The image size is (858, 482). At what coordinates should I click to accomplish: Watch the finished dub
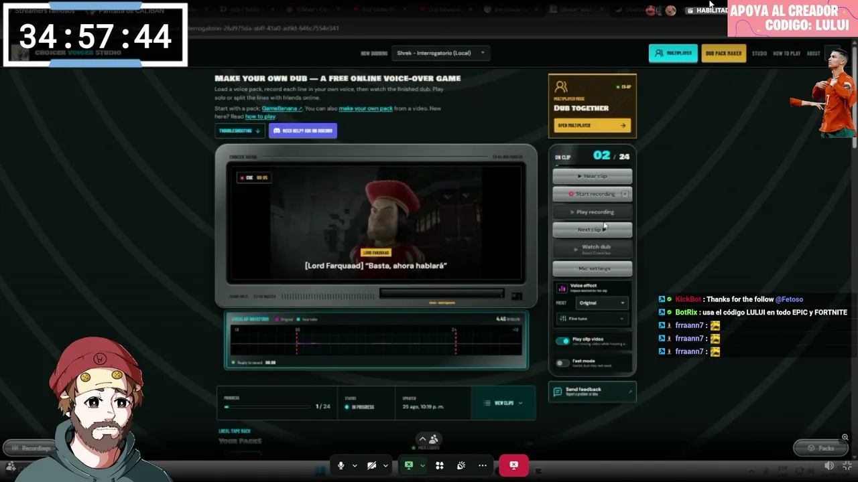(592, 249)
